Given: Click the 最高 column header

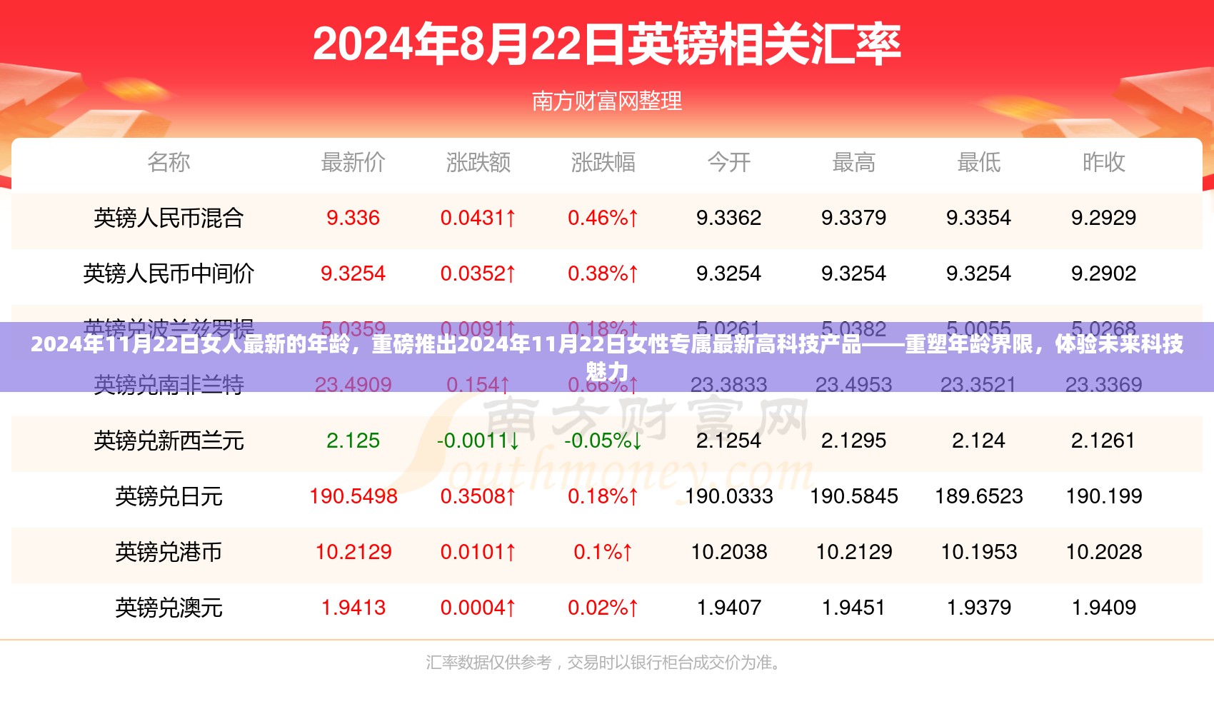Looking at the screenshot, I should pyautogui.click(x=853, y=162).
